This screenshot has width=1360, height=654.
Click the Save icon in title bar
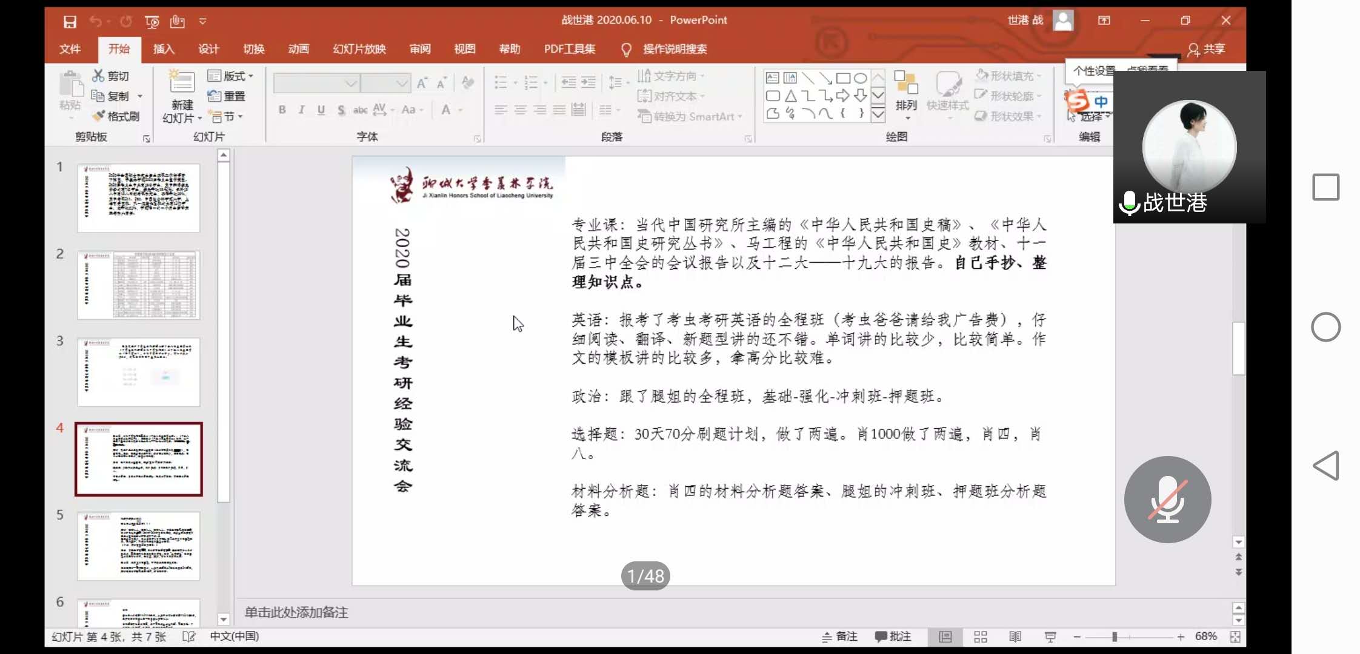pyautogui.click(x=70, y=22)
